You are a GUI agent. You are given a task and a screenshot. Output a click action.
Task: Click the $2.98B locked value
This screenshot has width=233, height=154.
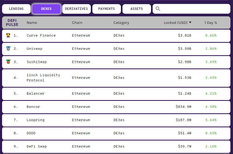coord(184,62)
